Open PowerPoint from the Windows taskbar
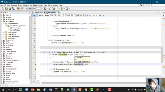Screen dimensions: 165x92 32,90
